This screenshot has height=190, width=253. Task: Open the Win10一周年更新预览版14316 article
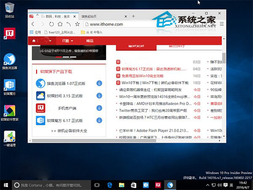pos(154,97)
